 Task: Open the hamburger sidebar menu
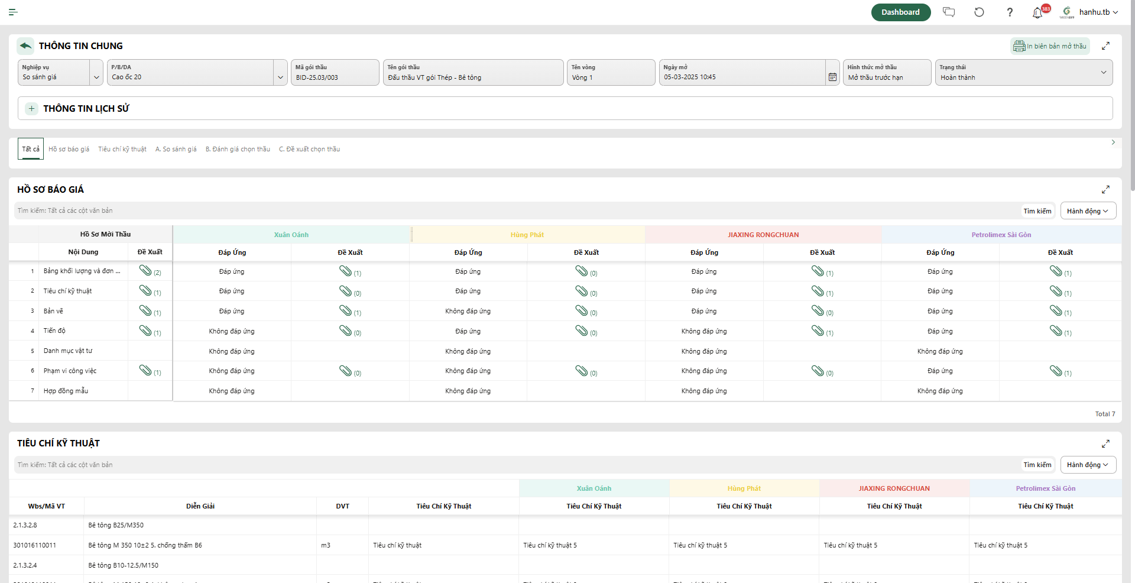13,12
